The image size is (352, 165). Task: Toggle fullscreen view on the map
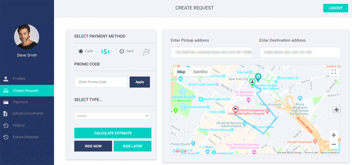[x=333, y=72]
